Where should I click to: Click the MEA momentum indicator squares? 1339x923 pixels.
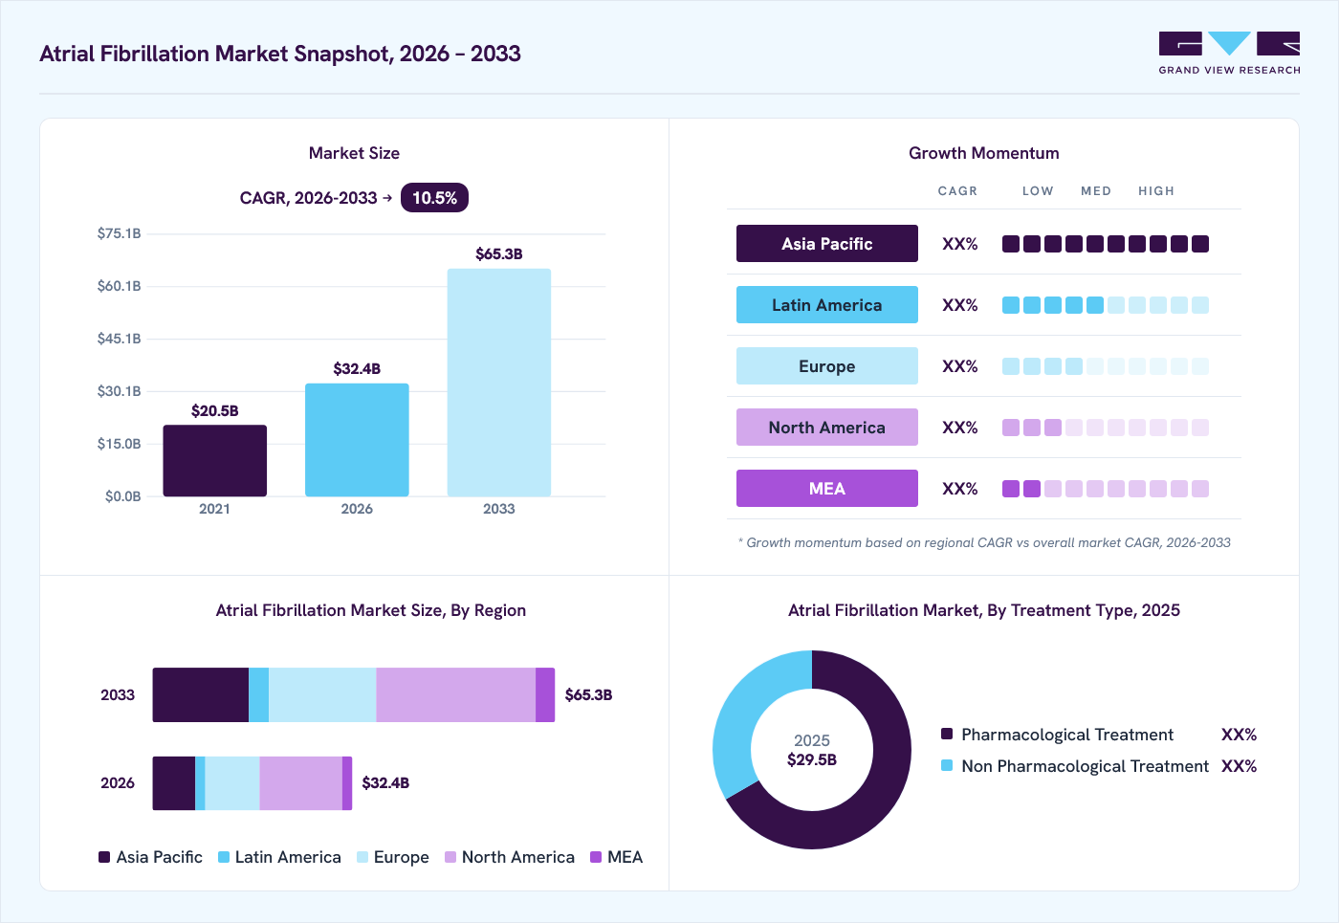pyautogui.click(x=1106, y=489)
